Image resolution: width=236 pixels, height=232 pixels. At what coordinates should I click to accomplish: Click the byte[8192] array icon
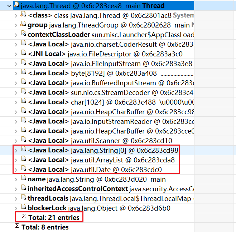coord(24,72)
